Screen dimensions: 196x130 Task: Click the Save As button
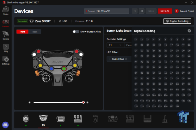tap(165, 11)
